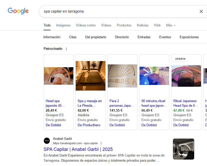Choose the Del propietario filter chip
The height and width of the screenshot is (166, 207).
[95, 37]
